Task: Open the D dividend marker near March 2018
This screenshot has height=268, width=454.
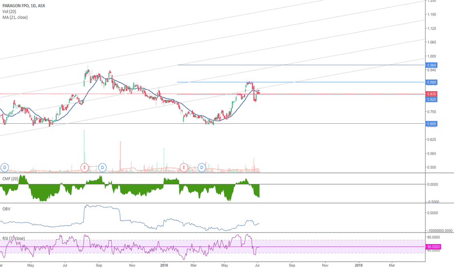Action: (x=202, y=167)
